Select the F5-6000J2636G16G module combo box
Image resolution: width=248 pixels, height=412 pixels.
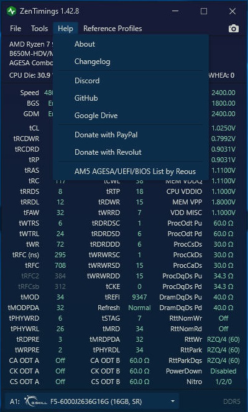pyautogui.click(x=92, y=401)
